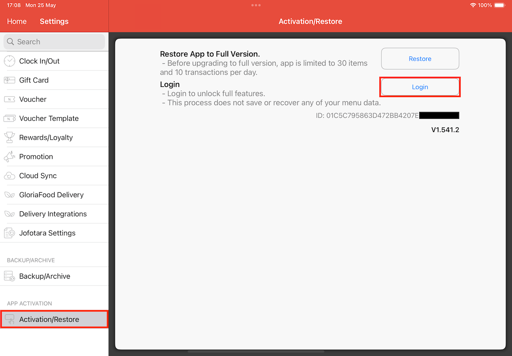The width and height of the screenshot is (512, 356).
Task: Go to Rewards/Loyalty settings
Action: tap(54, 138)
